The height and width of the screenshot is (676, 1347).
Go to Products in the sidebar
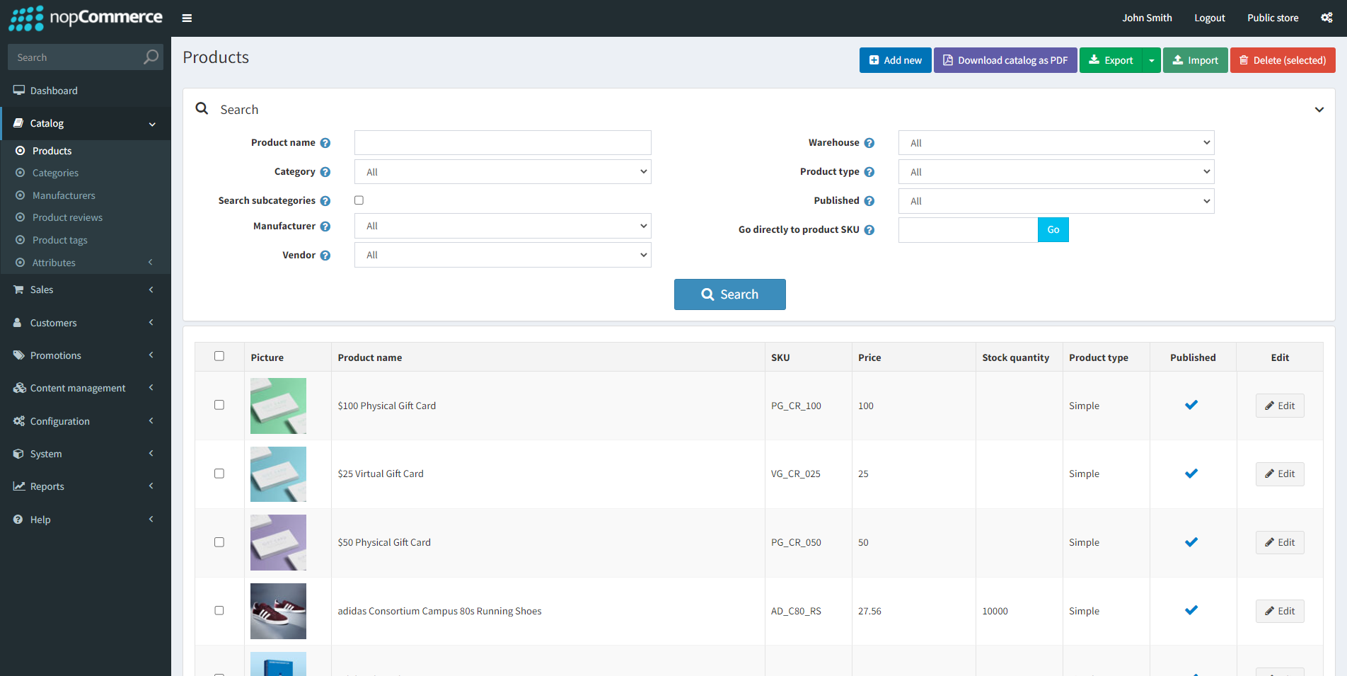(x=52, y=151)
